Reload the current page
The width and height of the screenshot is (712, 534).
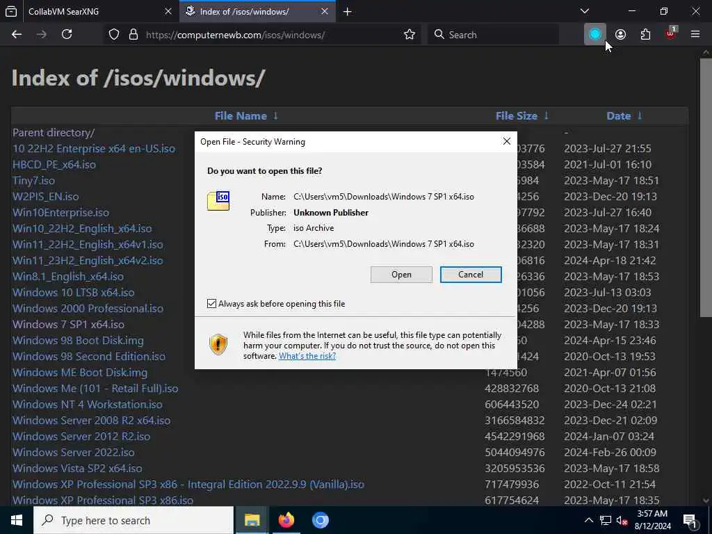(x=67, y=35)
